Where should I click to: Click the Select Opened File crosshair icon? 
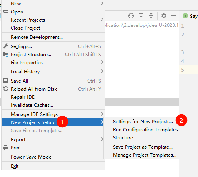(x=131, y=16)
